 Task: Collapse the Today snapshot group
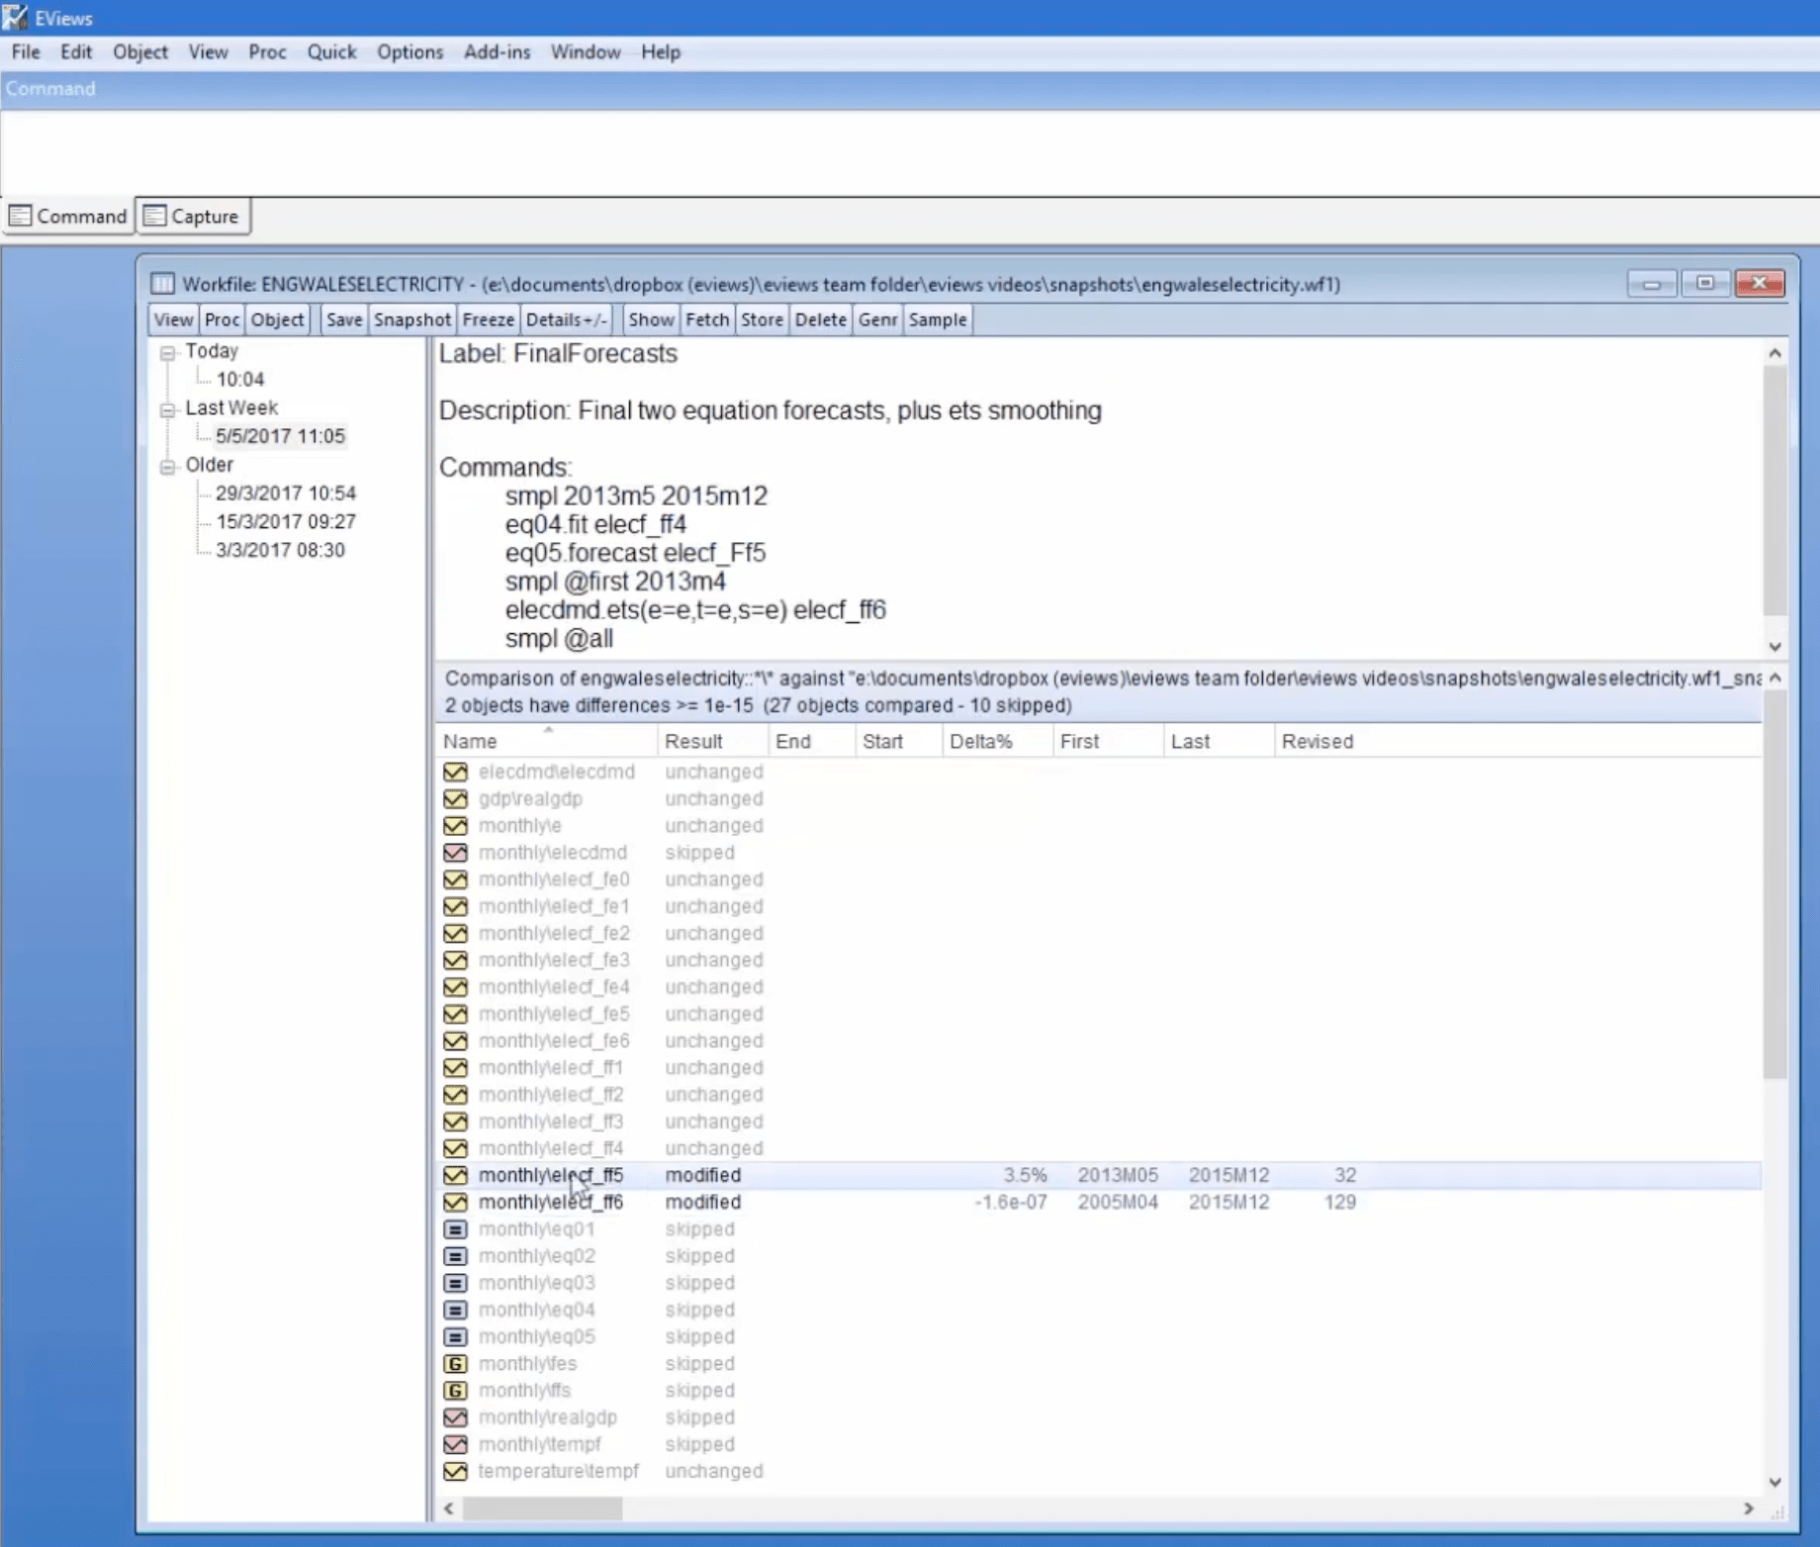[x=168, y=352]
